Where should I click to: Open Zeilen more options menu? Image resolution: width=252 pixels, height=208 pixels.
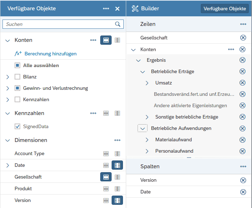(243, 24)
